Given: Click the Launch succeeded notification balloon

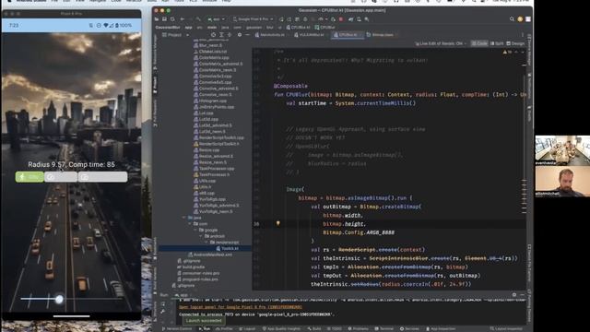Looking at the screenshot, I should 204,321.
